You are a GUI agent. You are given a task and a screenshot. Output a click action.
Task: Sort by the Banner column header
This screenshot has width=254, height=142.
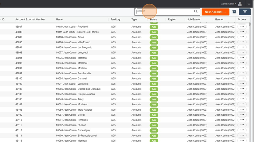pyautogui.click(x=219, y=20)
